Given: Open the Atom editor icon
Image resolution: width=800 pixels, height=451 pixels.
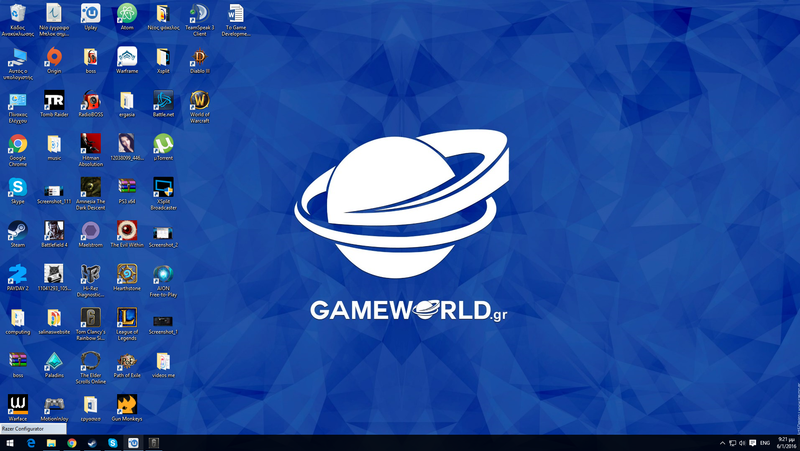Looking at the screenshot, I should (x=127, y=17).
